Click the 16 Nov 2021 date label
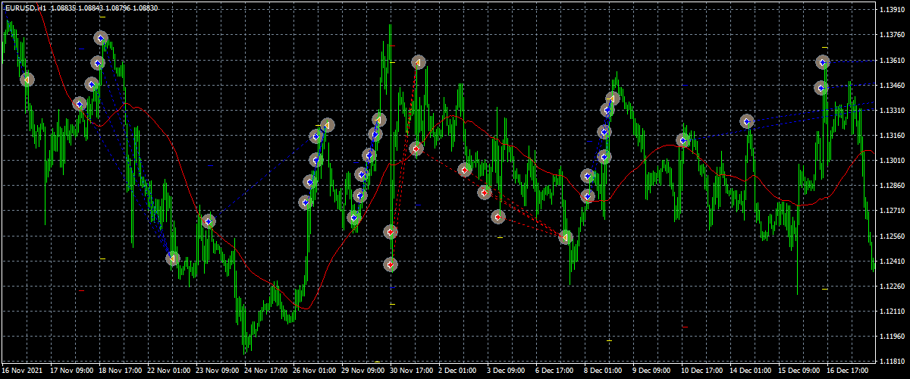The image size is (910, 379). tap(24, 371)
